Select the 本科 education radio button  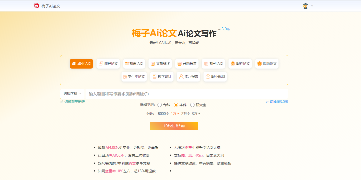click(x=176, y=105)
